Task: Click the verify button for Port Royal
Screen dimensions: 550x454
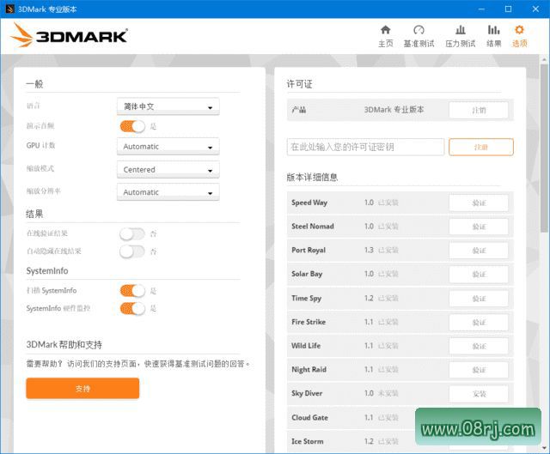Action: [479, 251]
